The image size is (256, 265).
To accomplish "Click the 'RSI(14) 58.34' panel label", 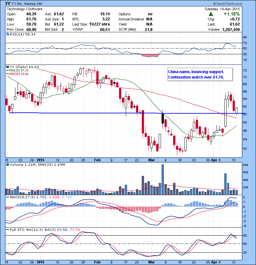I will click(22, 34).
